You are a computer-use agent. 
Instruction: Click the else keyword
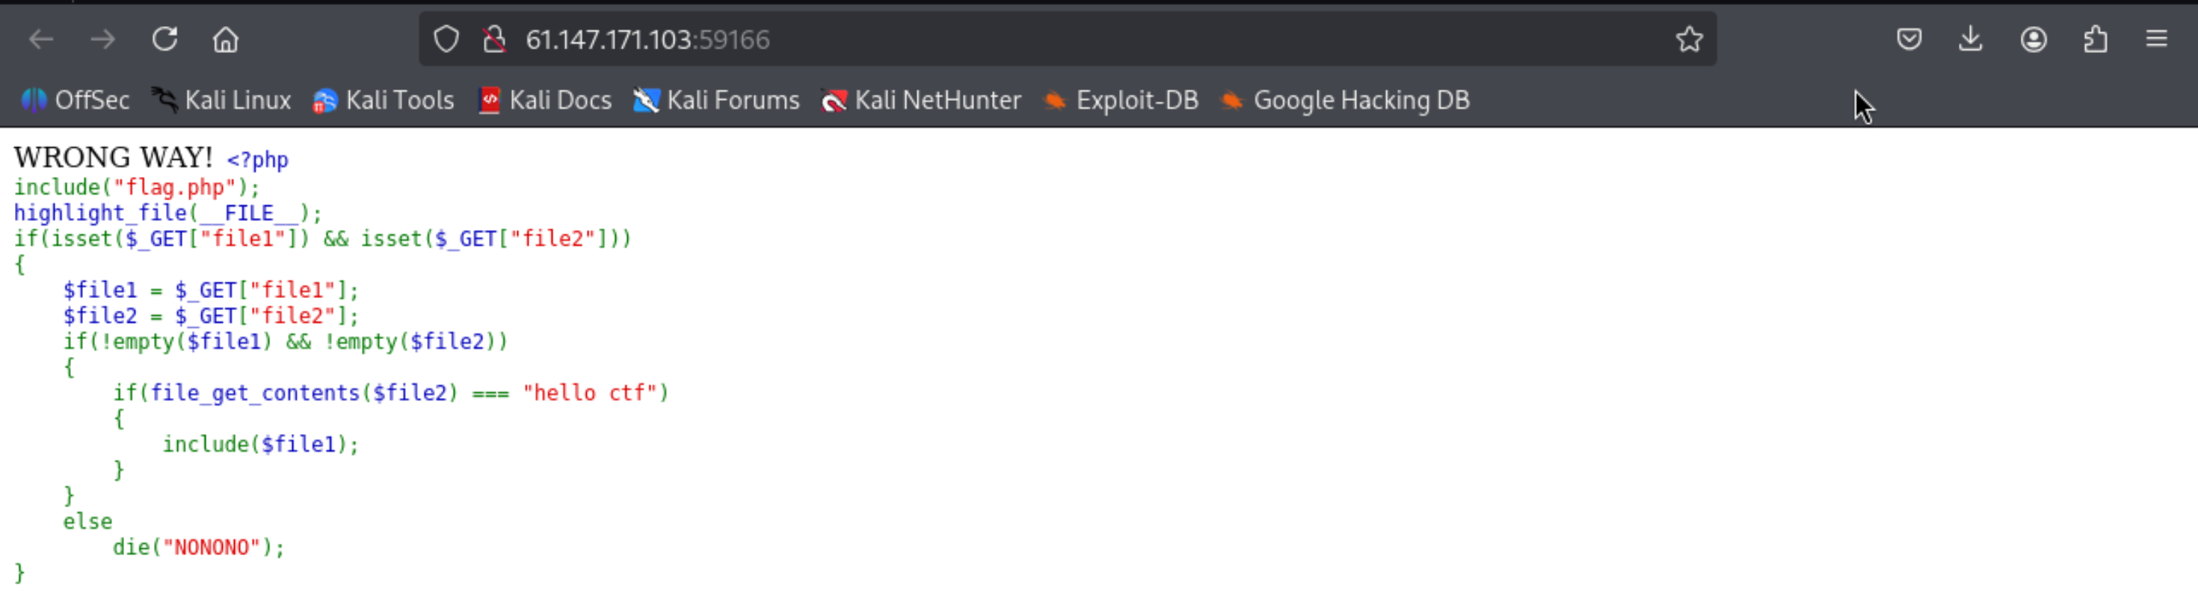87,521
